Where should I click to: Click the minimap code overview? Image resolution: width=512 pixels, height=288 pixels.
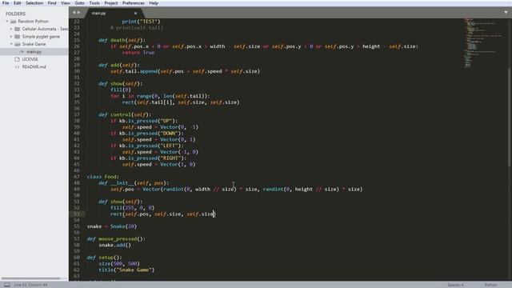[x=483, y=42]
